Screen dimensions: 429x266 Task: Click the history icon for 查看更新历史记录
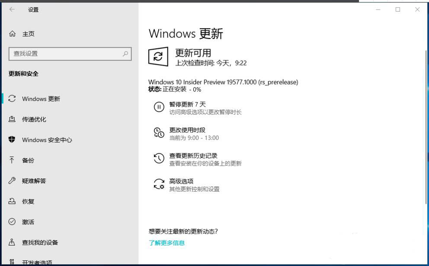pos(159,158)
